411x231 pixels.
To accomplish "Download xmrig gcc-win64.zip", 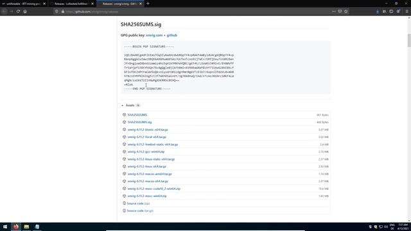I will (x=146, y=152).
